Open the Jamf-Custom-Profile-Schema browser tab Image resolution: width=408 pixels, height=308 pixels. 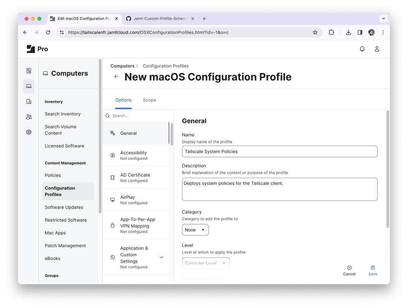click(x=159, y=18)
